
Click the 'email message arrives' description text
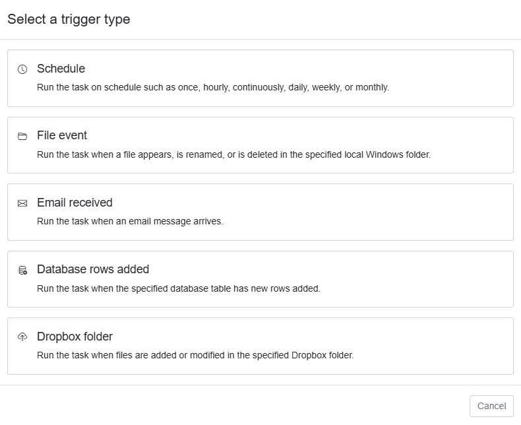(x=130, y=221)
